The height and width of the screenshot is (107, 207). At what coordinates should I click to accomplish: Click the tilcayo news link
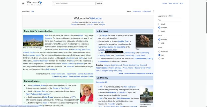(105, 36)
